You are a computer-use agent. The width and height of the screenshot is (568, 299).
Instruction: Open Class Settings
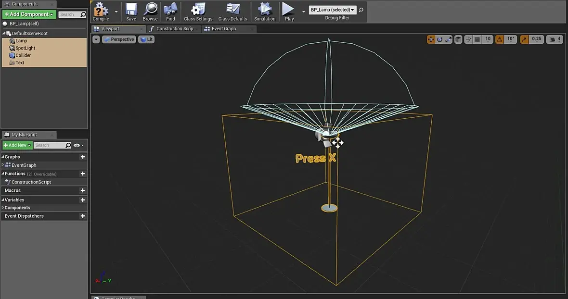pos(198,12)
